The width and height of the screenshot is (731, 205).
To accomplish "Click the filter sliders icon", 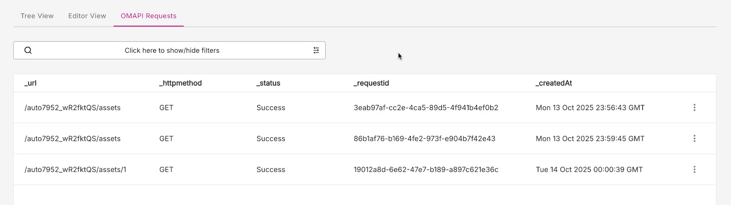I will click(x=316, y=50).
